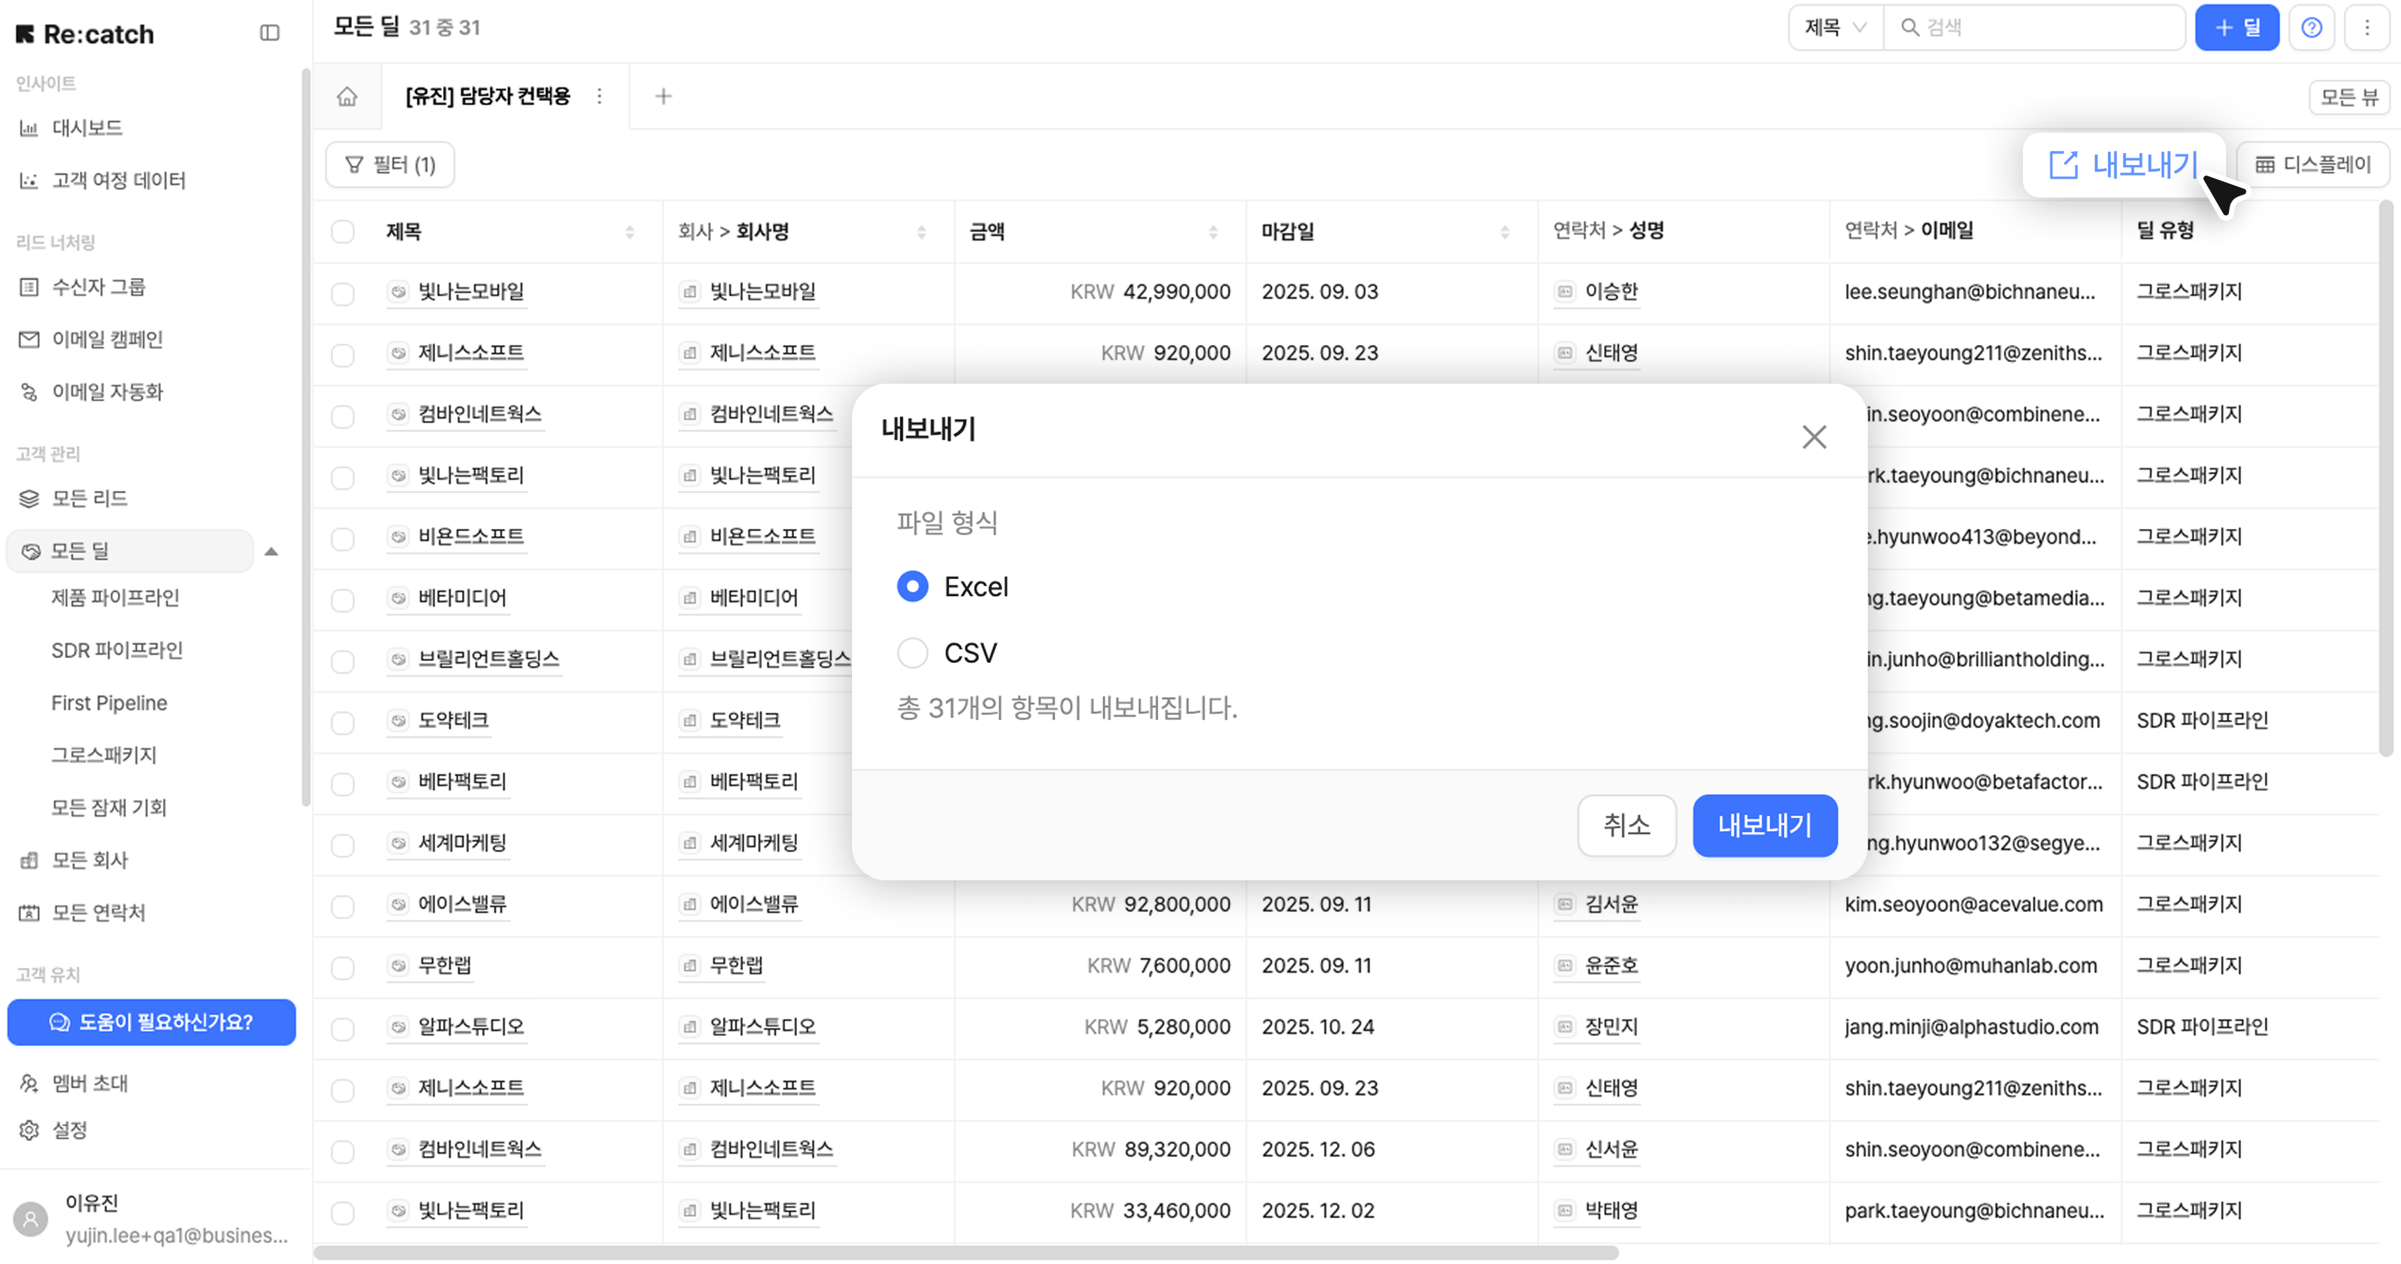
Task: Go to SDR 파이프라인 in sidebar
Action: pos(116,650)
